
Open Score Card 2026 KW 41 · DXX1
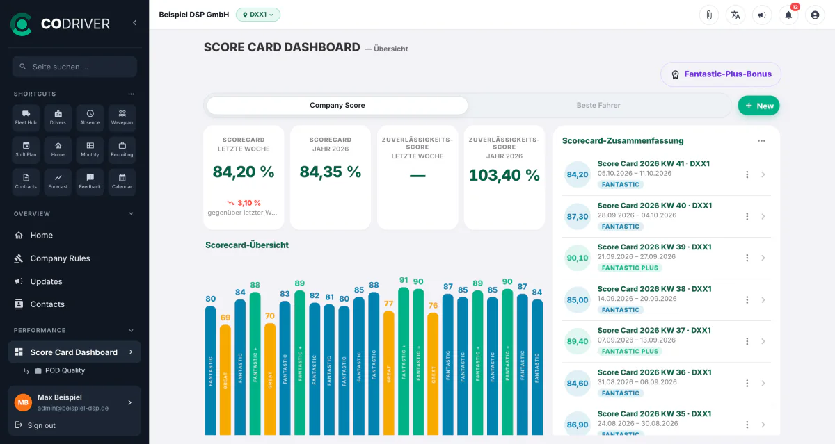(654, 164)
